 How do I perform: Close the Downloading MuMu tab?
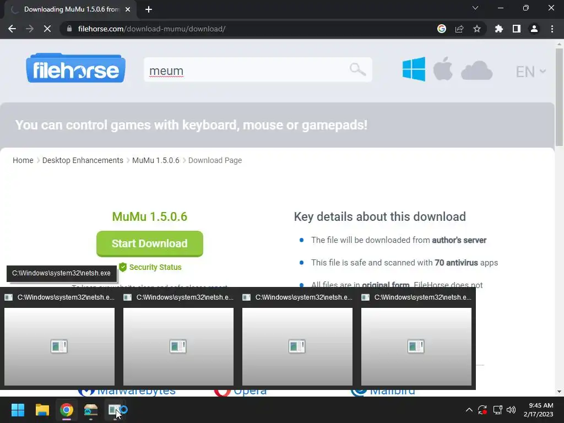pos(128,9)
